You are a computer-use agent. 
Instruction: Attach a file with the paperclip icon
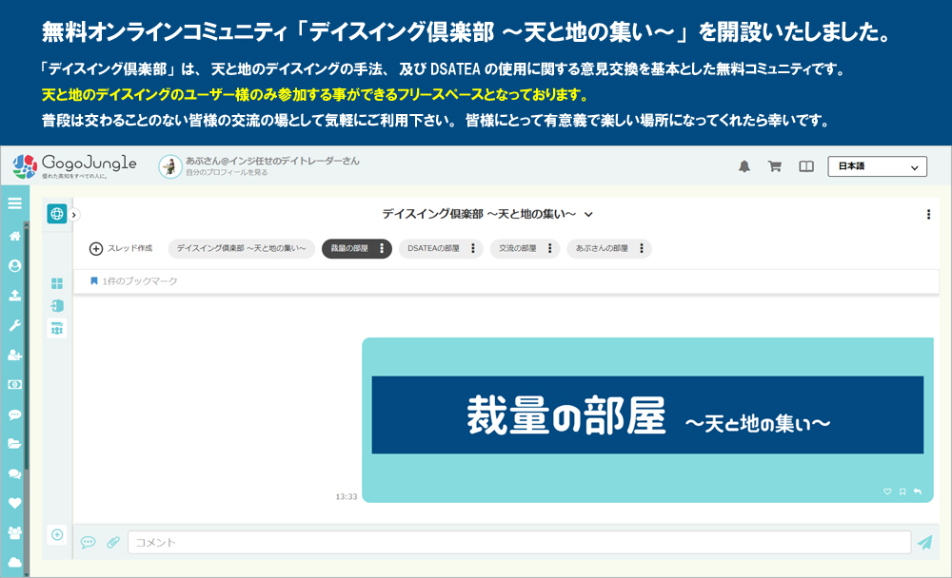click(x=113, y=542)
